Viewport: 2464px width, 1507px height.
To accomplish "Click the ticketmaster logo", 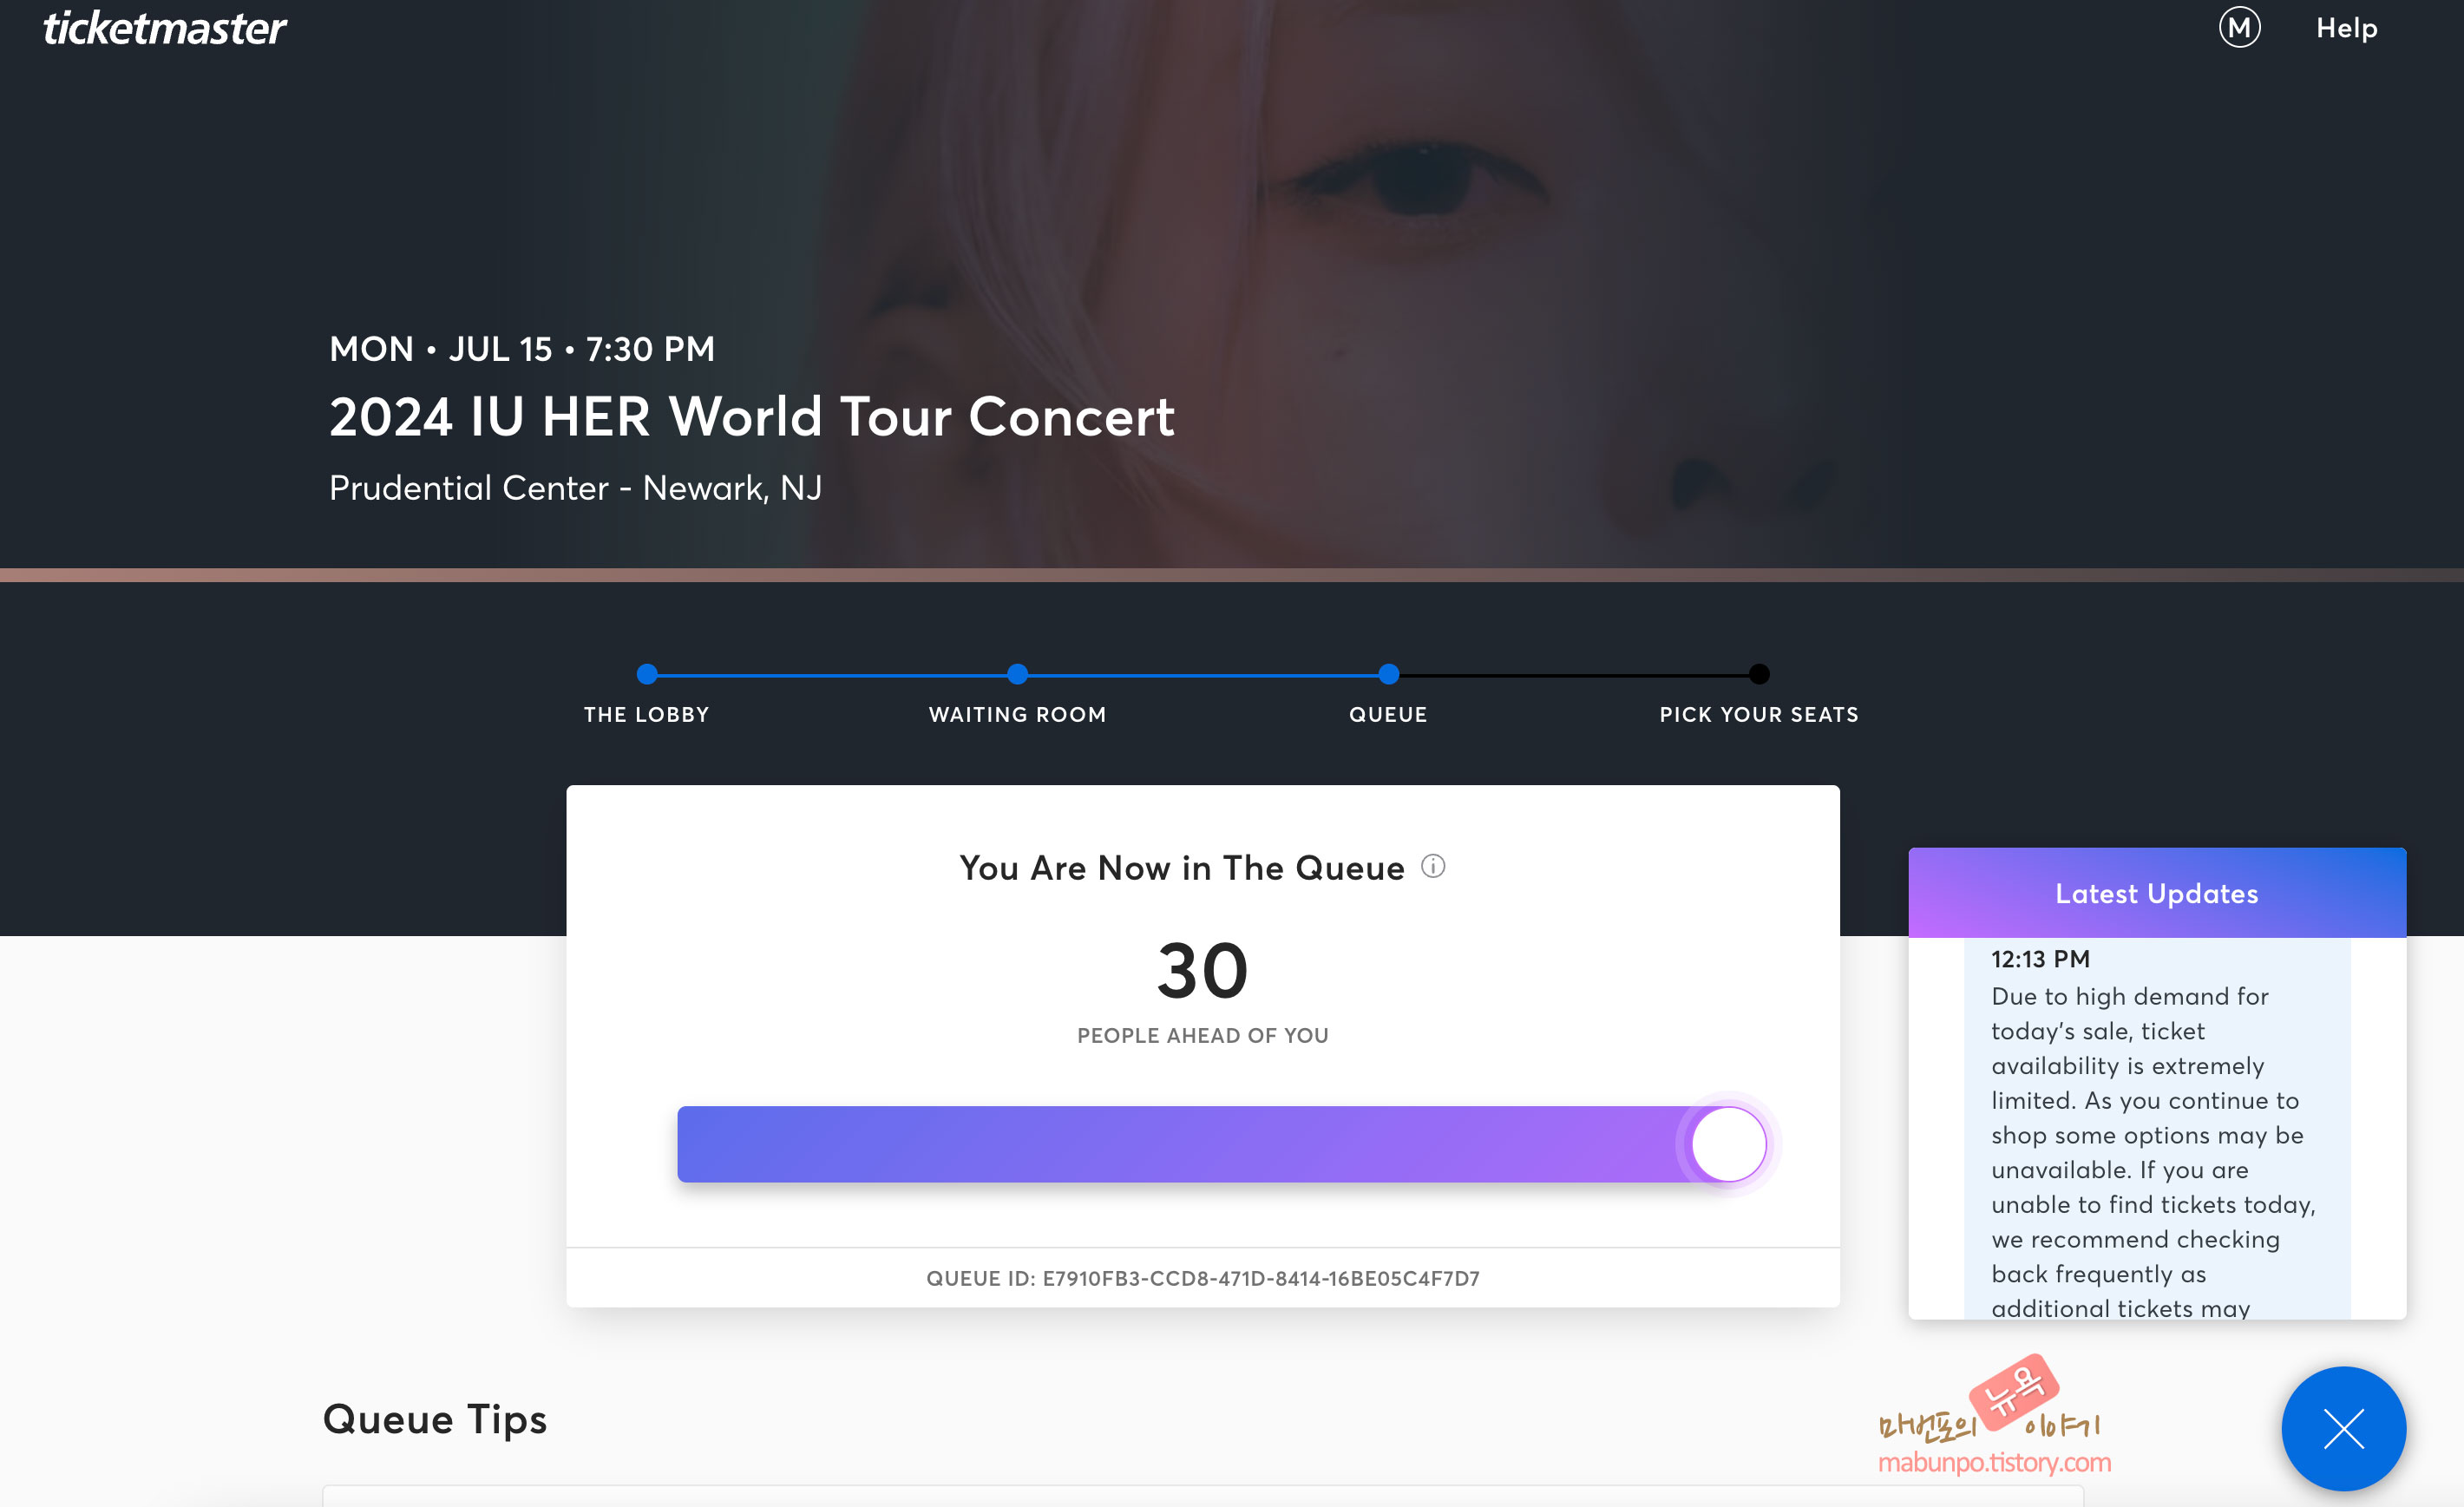I will pyautogui.click(x=165, y=28).
